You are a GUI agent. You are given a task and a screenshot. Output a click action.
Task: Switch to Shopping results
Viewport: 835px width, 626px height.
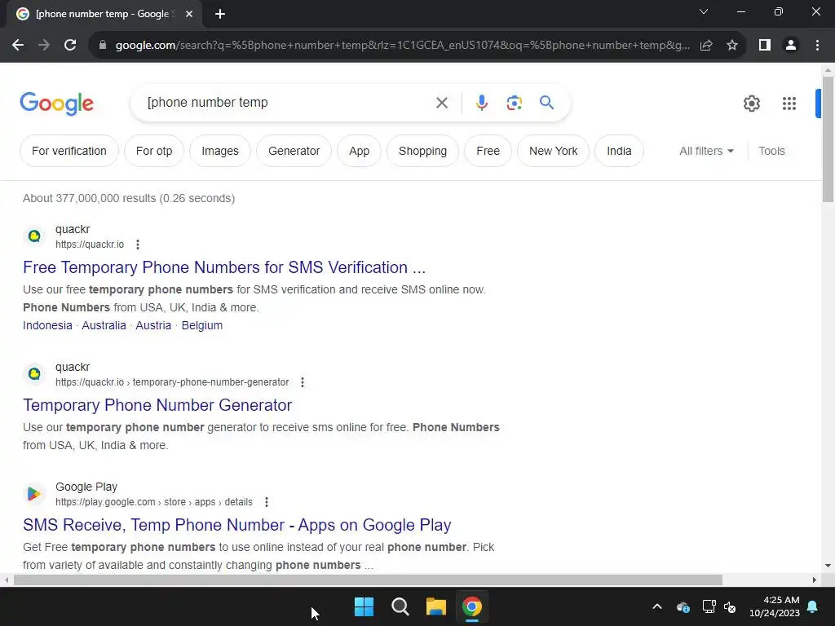(423, 151)
